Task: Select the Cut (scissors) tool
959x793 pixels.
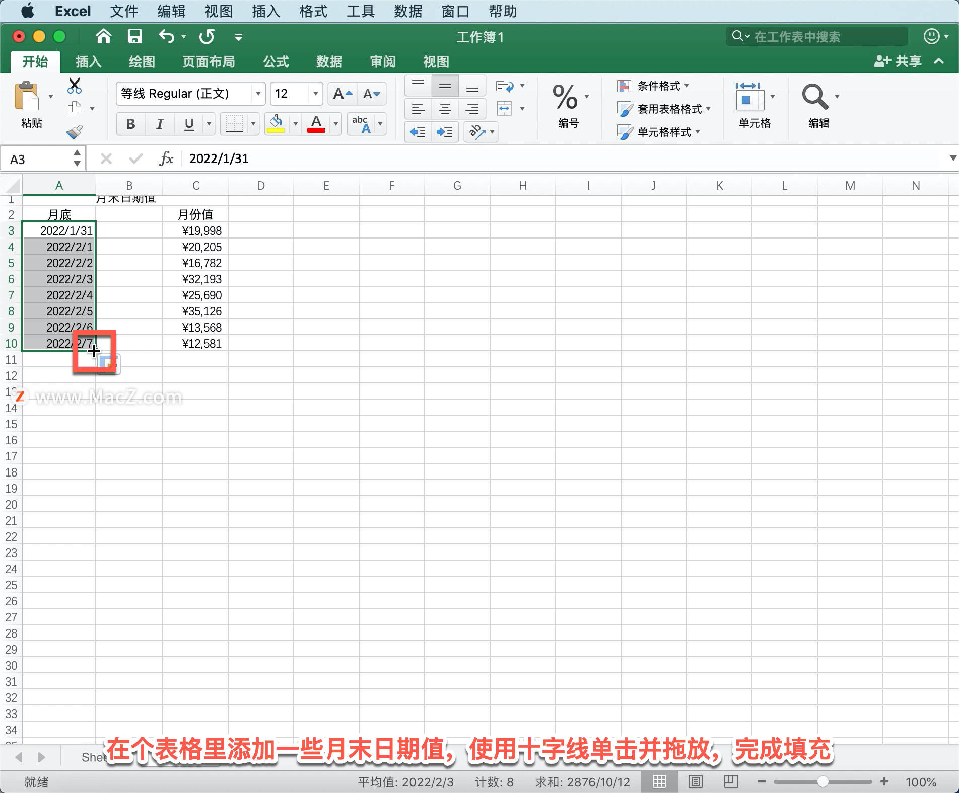Action: 74,86
